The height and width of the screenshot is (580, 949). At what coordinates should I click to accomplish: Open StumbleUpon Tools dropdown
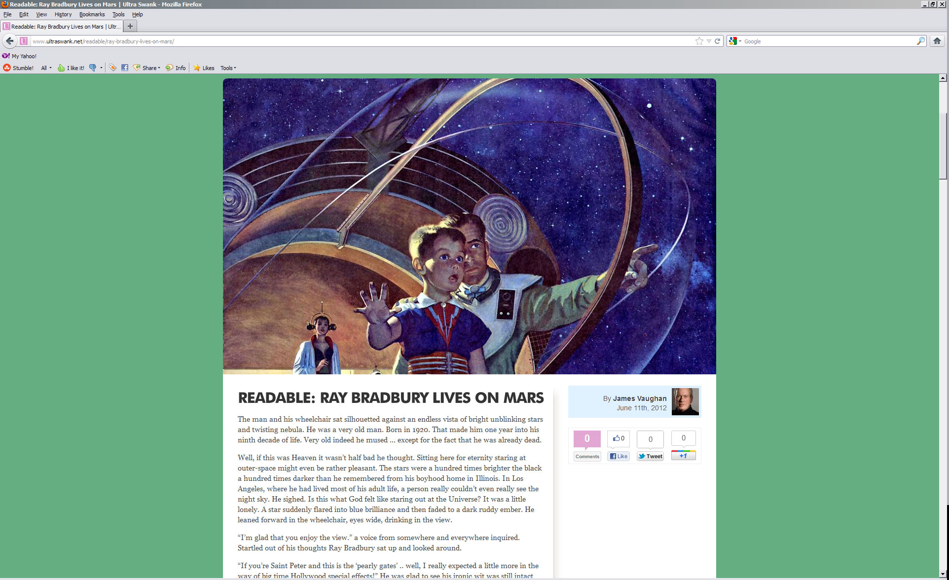click(228, 68)
